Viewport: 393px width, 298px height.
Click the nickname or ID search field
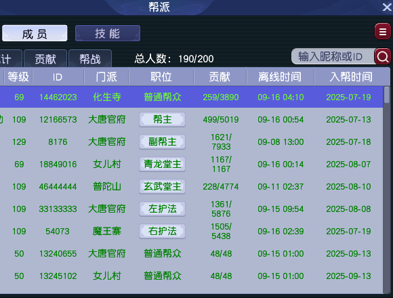pos(333,57)
